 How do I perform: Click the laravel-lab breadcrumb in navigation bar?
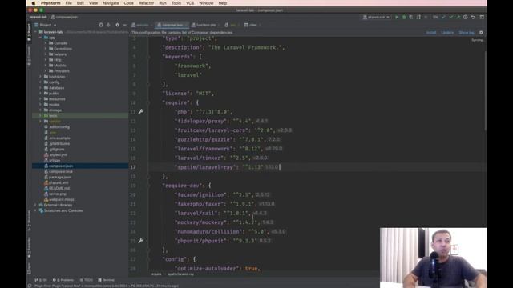click(x=38, y=17)
